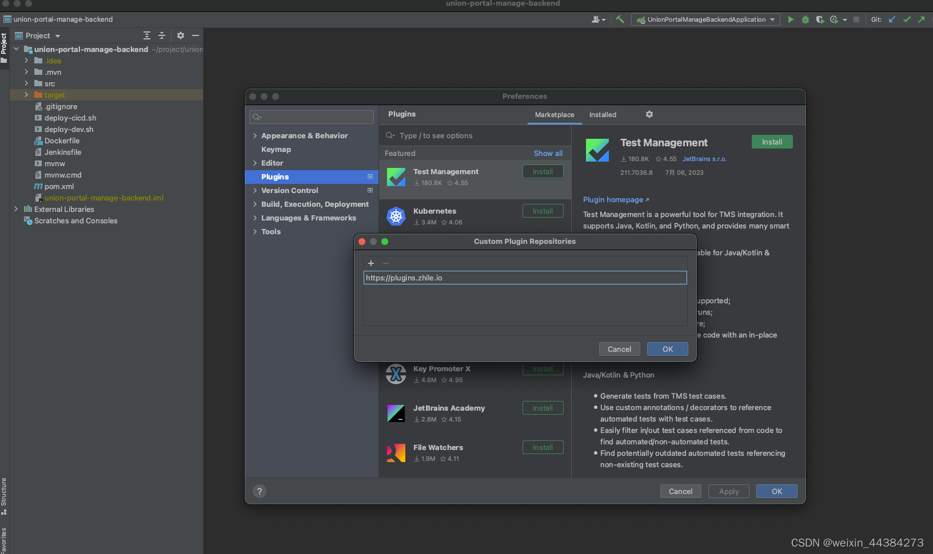The image size is (933, 554).
Task: Click the Preferences search field
Action: click(x=312, y=117)
